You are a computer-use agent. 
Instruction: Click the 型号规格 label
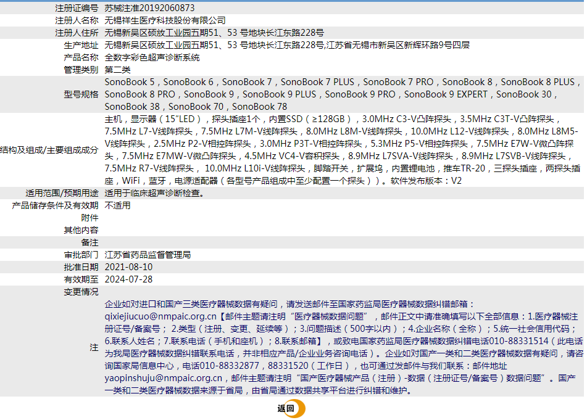point(81,94)
